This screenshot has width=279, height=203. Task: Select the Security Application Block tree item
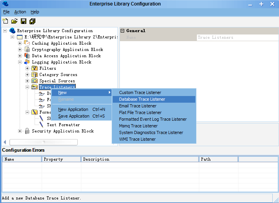[63, 131]
